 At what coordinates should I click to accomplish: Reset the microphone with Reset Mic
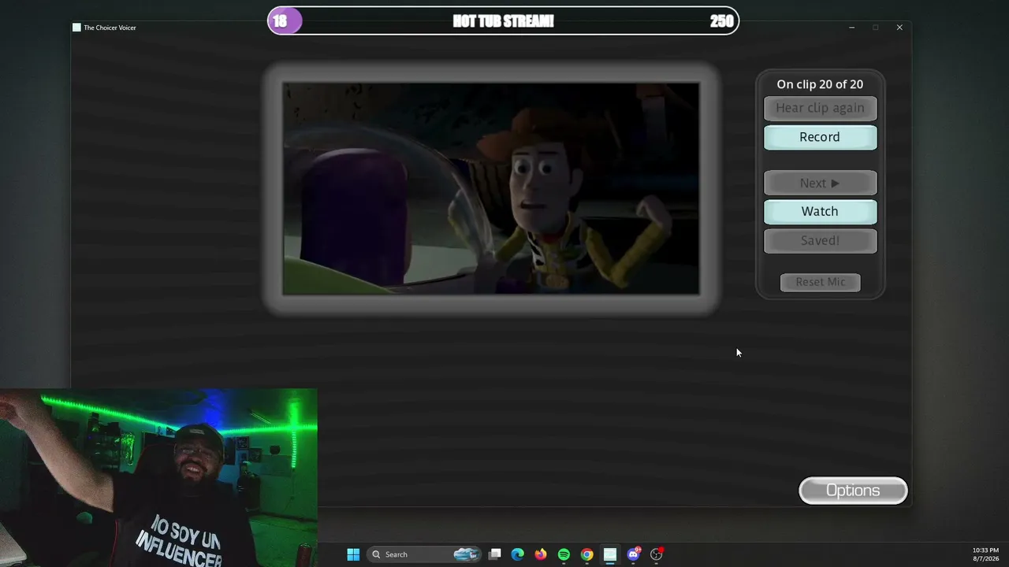[x=820, y=282]
